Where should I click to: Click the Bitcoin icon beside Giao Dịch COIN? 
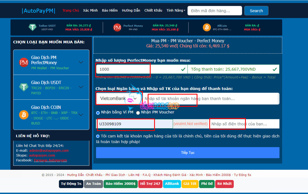[24, 115]
